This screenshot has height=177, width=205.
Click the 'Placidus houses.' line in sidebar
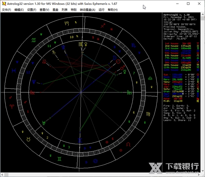[175, 27]
